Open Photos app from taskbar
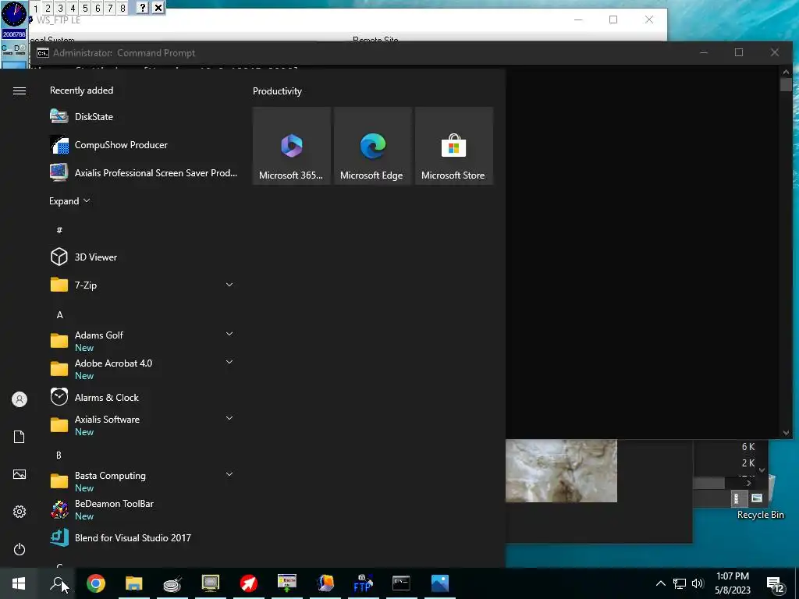Screen dimensions: 799x599 440,583
